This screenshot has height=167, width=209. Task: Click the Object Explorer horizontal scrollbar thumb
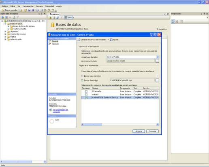(17, 161)
